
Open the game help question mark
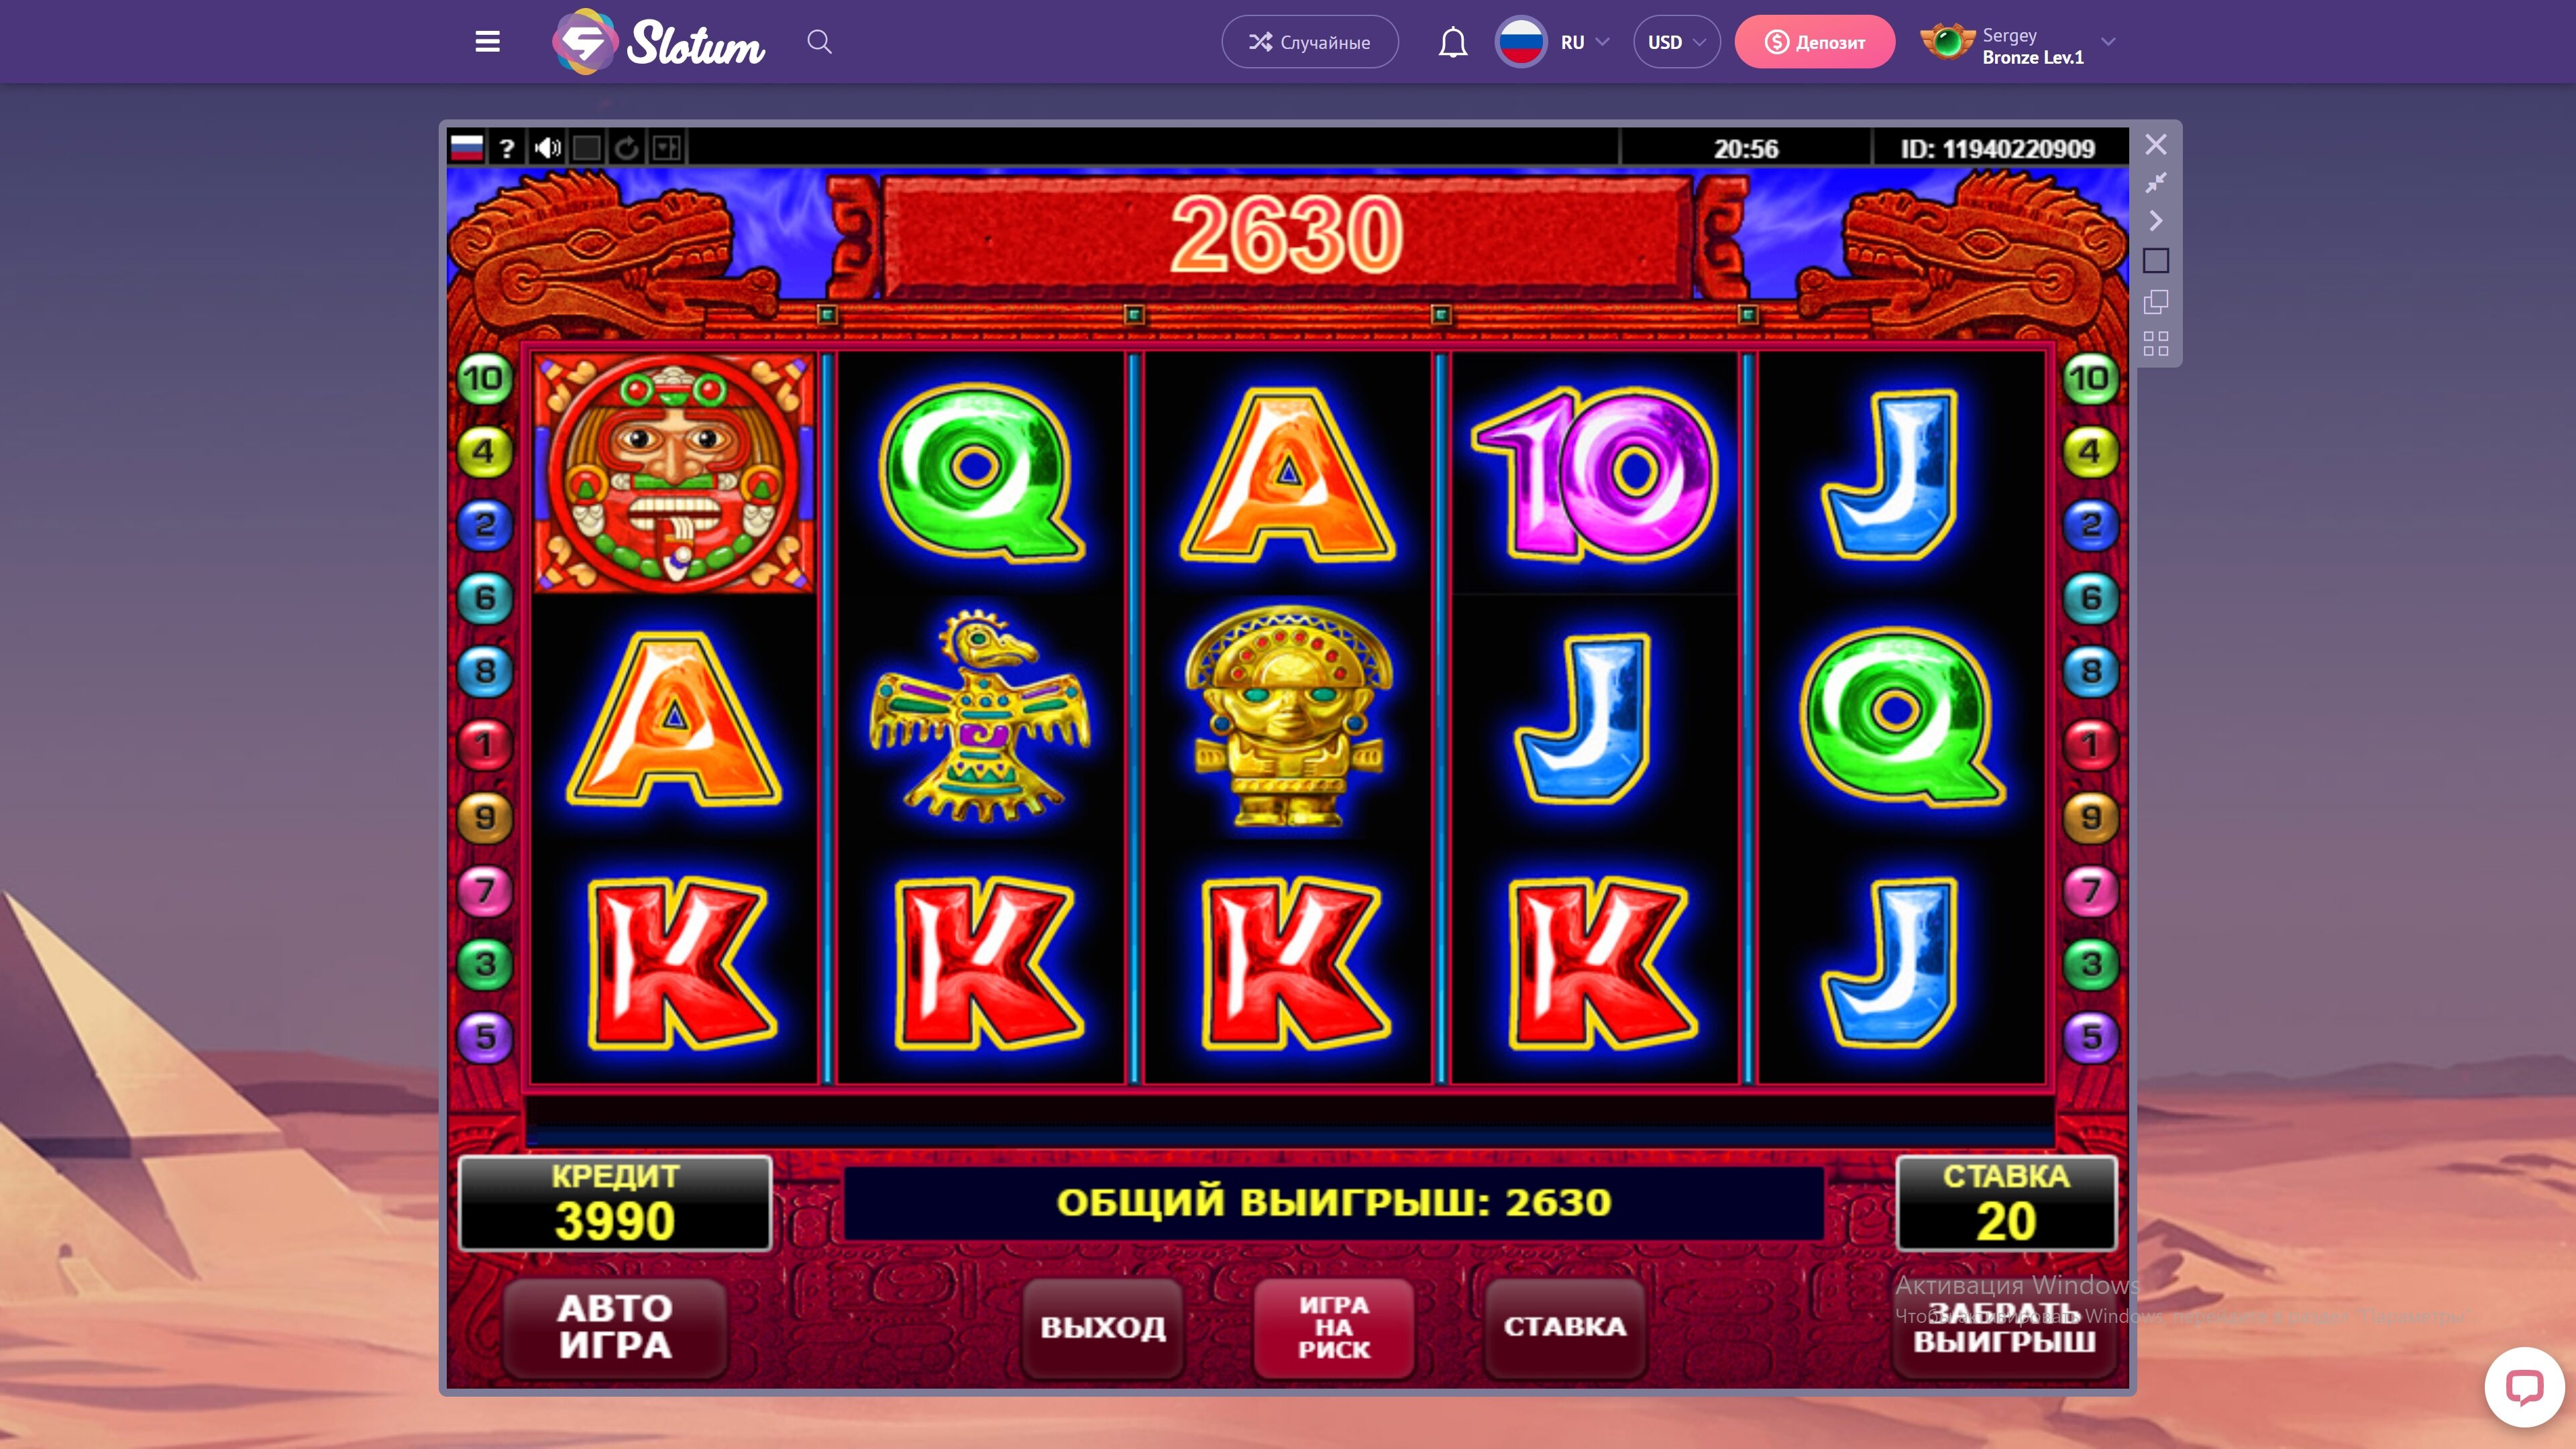(x=507, y=149)
